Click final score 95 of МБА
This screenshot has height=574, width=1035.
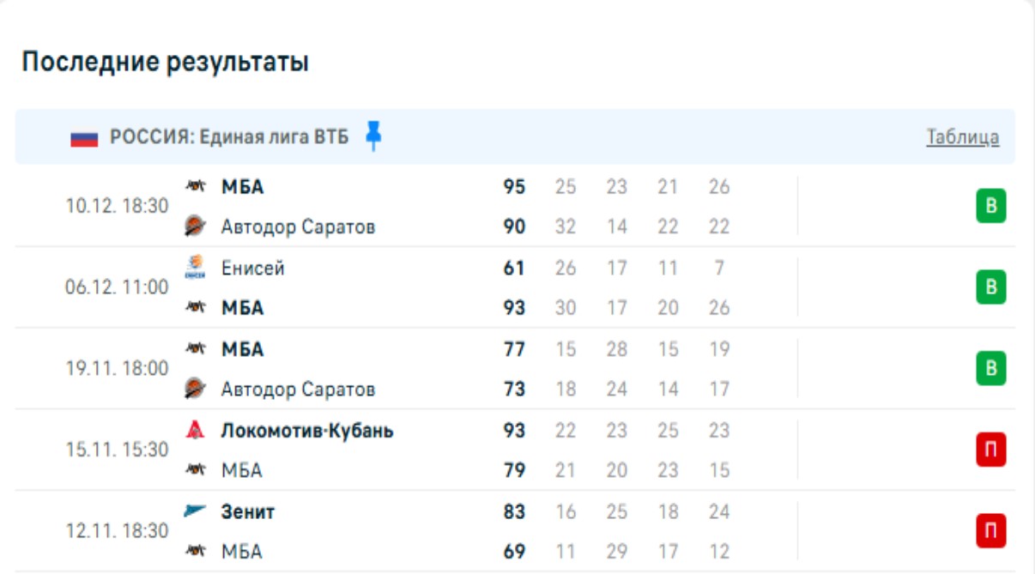point(514,186)
